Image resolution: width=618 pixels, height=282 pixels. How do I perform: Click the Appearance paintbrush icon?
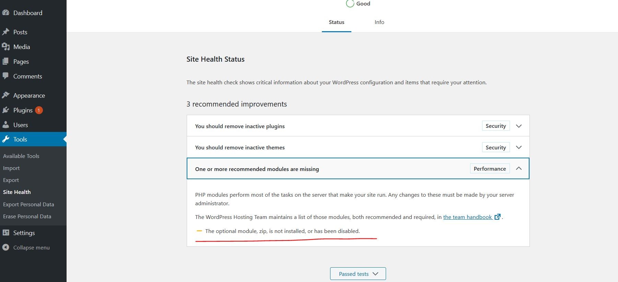click(x=5, y=95)
